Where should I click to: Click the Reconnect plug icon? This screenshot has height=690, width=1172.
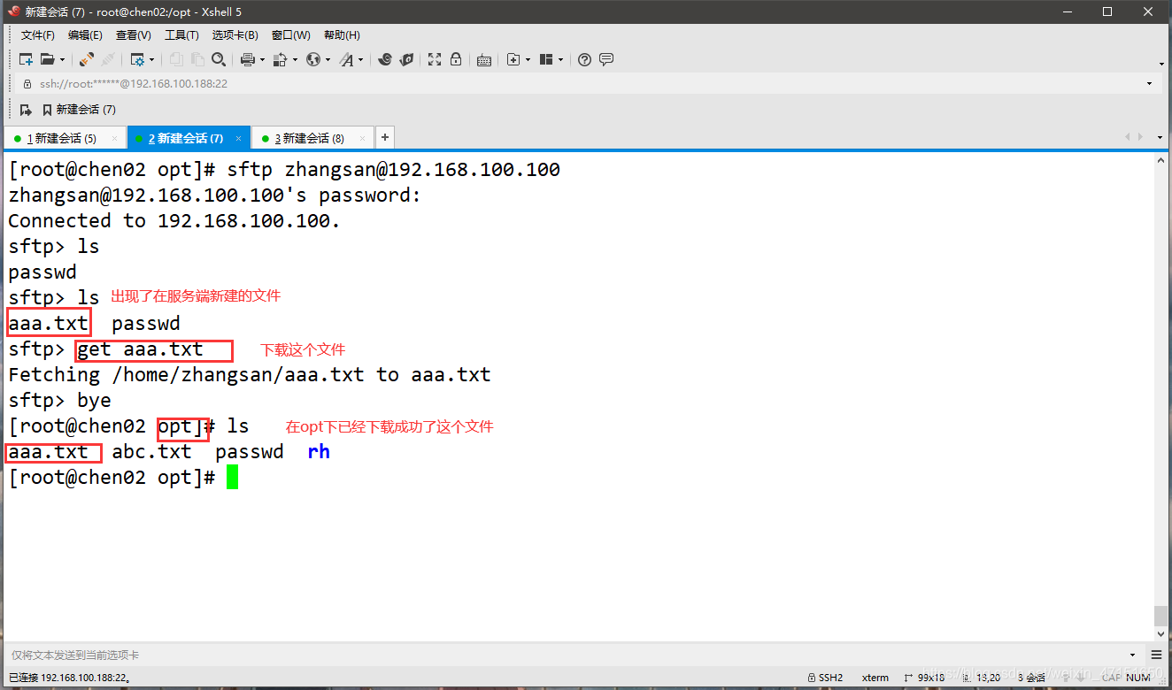(x=86, y=59)
